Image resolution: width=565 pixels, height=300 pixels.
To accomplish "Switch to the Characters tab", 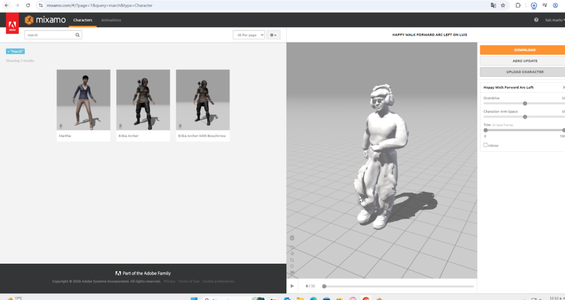I will pyautogui.click(x=83, y=20).
